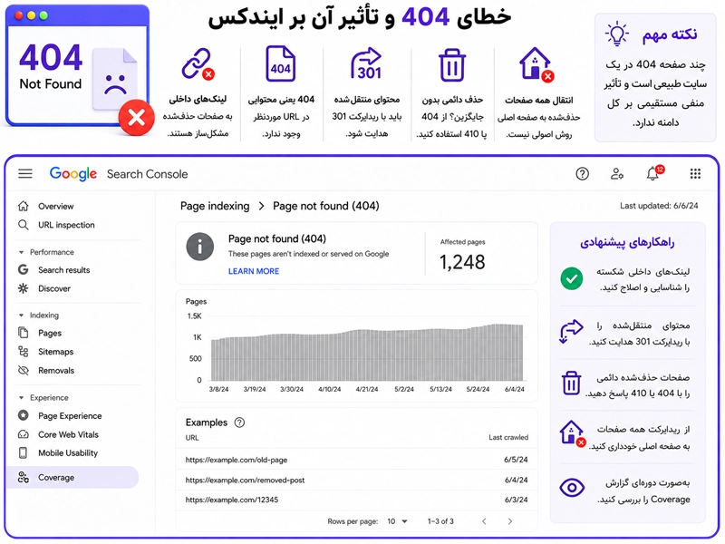This screenshot has width=725, height=544.
Task: Click the Google logo
Action: [73, 174]
